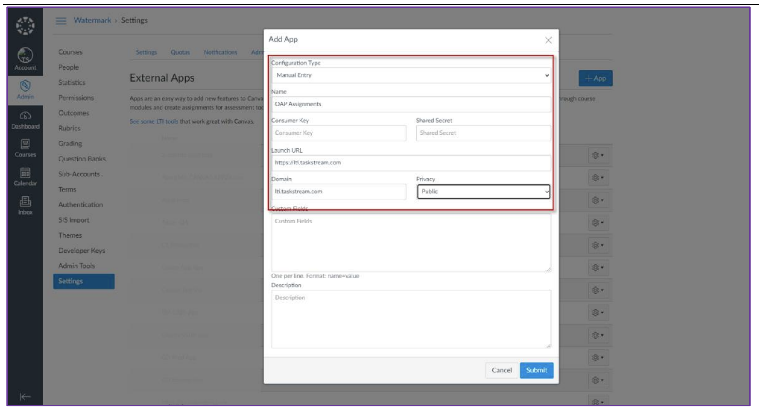Viewport: 759px width, 415px height.
Task: Submit the Add App form
Action: point(537,370)
